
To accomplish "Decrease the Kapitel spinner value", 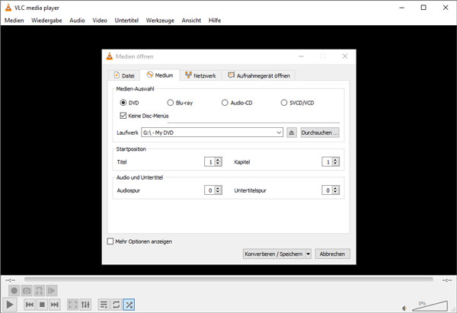I will (335, 164).
